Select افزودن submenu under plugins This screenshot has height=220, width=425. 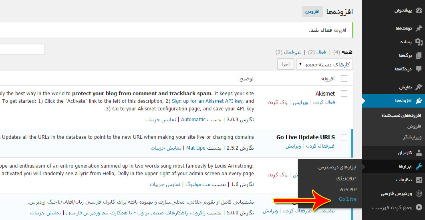414,126
